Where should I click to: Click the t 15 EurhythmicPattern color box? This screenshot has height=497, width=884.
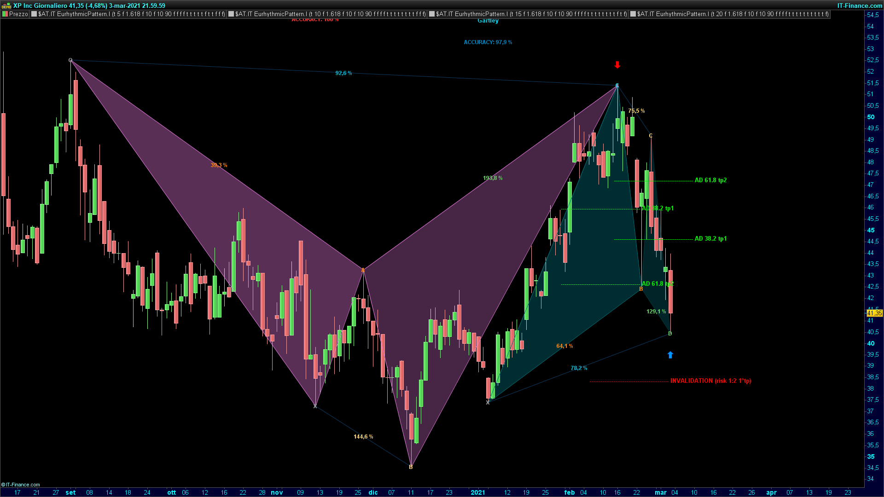tap(432, 14)
